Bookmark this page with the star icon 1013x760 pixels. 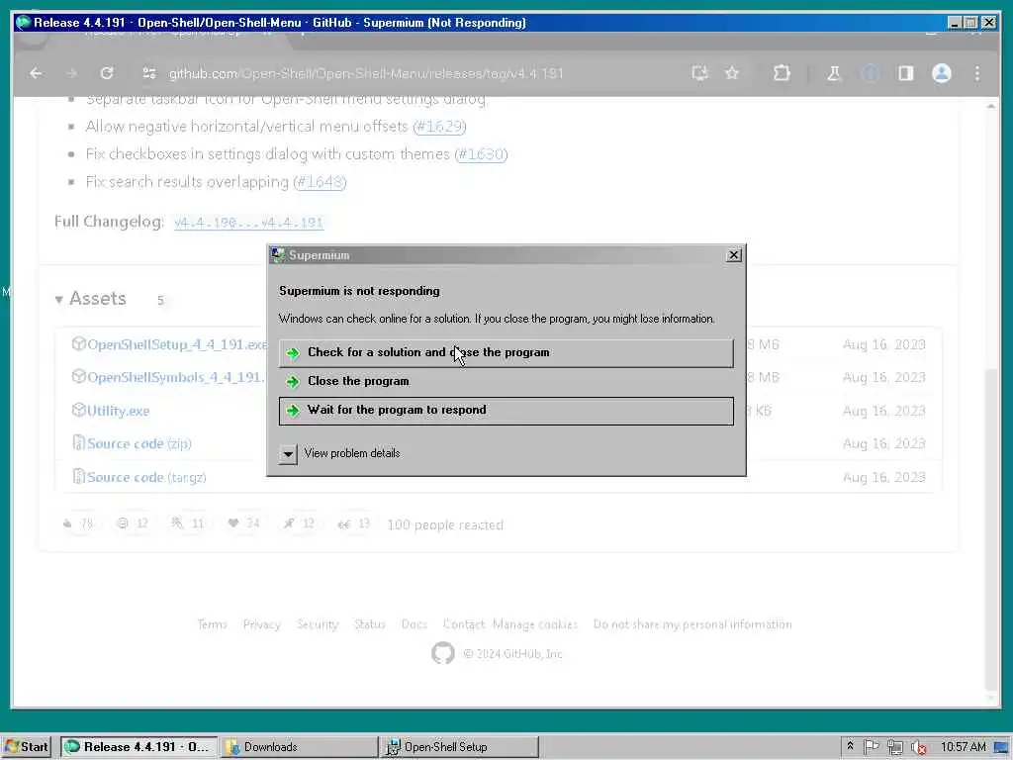tap(732, 73)
